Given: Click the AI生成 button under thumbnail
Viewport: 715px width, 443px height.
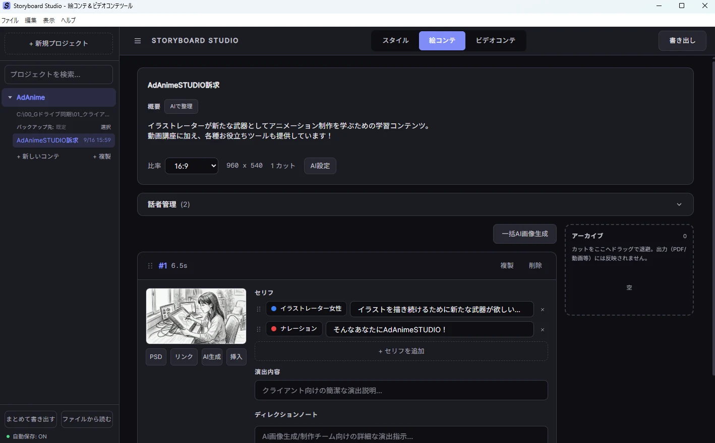Looking at the screenshot, I should coord(212,356).
